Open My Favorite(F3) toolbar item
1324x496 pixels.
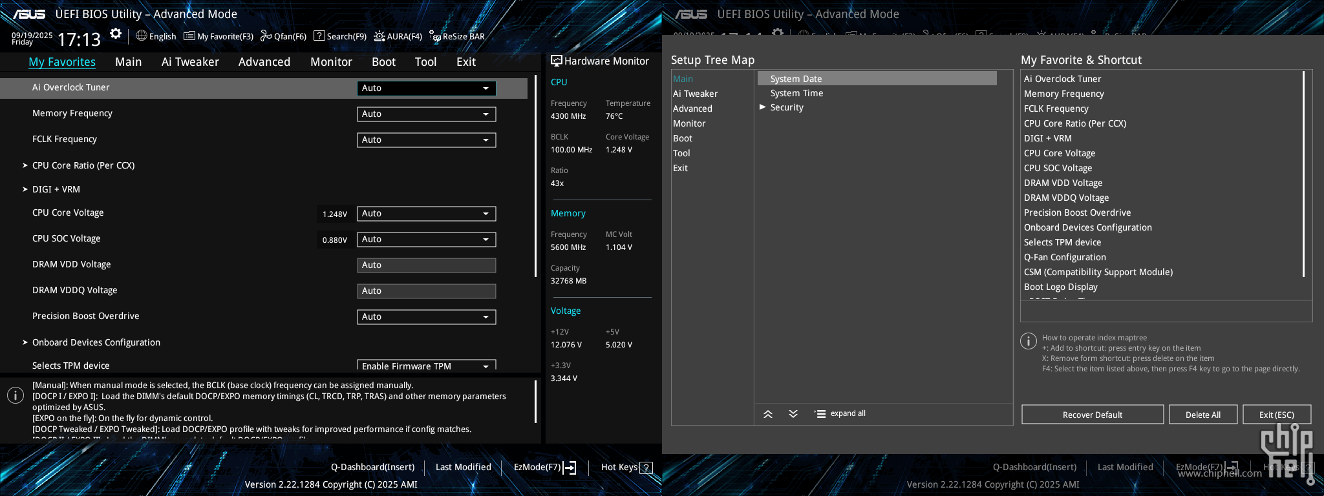[219, 36]
